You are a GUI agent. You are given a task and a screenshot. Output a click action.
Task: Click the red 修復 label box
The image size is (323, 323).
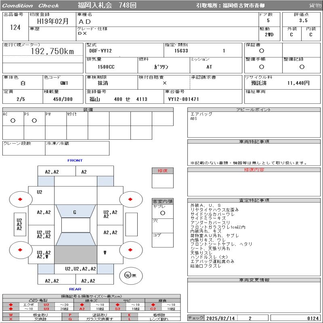[x=162, y=171]
